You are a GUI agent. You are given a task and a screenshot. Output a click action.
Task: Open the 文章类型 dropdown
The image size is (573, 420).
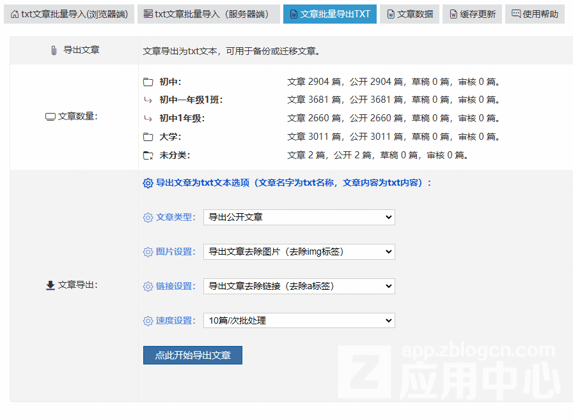pos(299,217)
